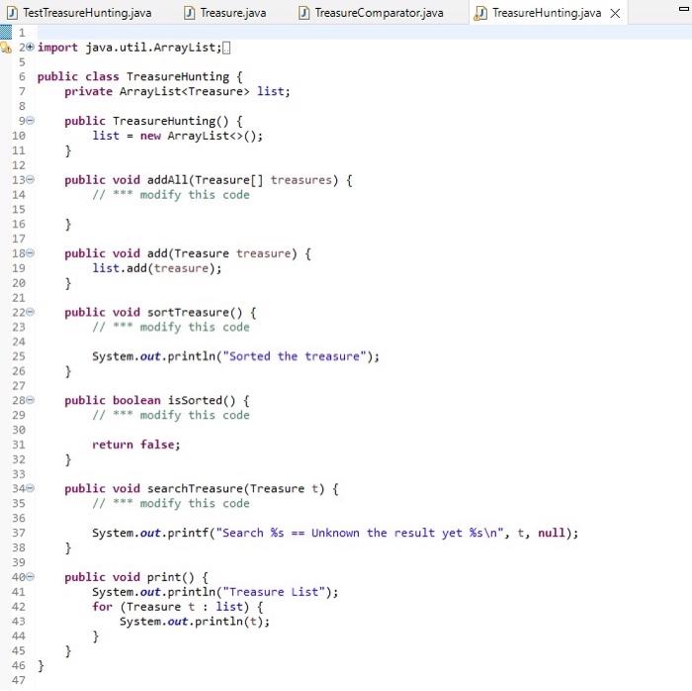The image size is (692, 691).
Task: Open the Treasure.java editor tab
Action: pos(225,13)
